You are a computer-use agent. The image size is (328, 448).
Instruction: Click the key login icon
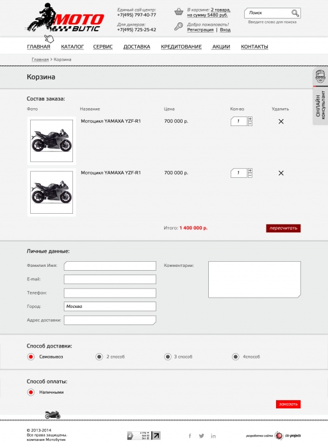tap(179, 26)
